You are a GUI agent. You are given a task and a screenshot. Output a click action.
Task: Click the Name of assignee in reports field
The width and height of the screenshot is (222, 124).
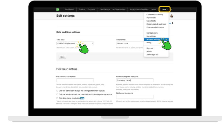tap(135, 80)
